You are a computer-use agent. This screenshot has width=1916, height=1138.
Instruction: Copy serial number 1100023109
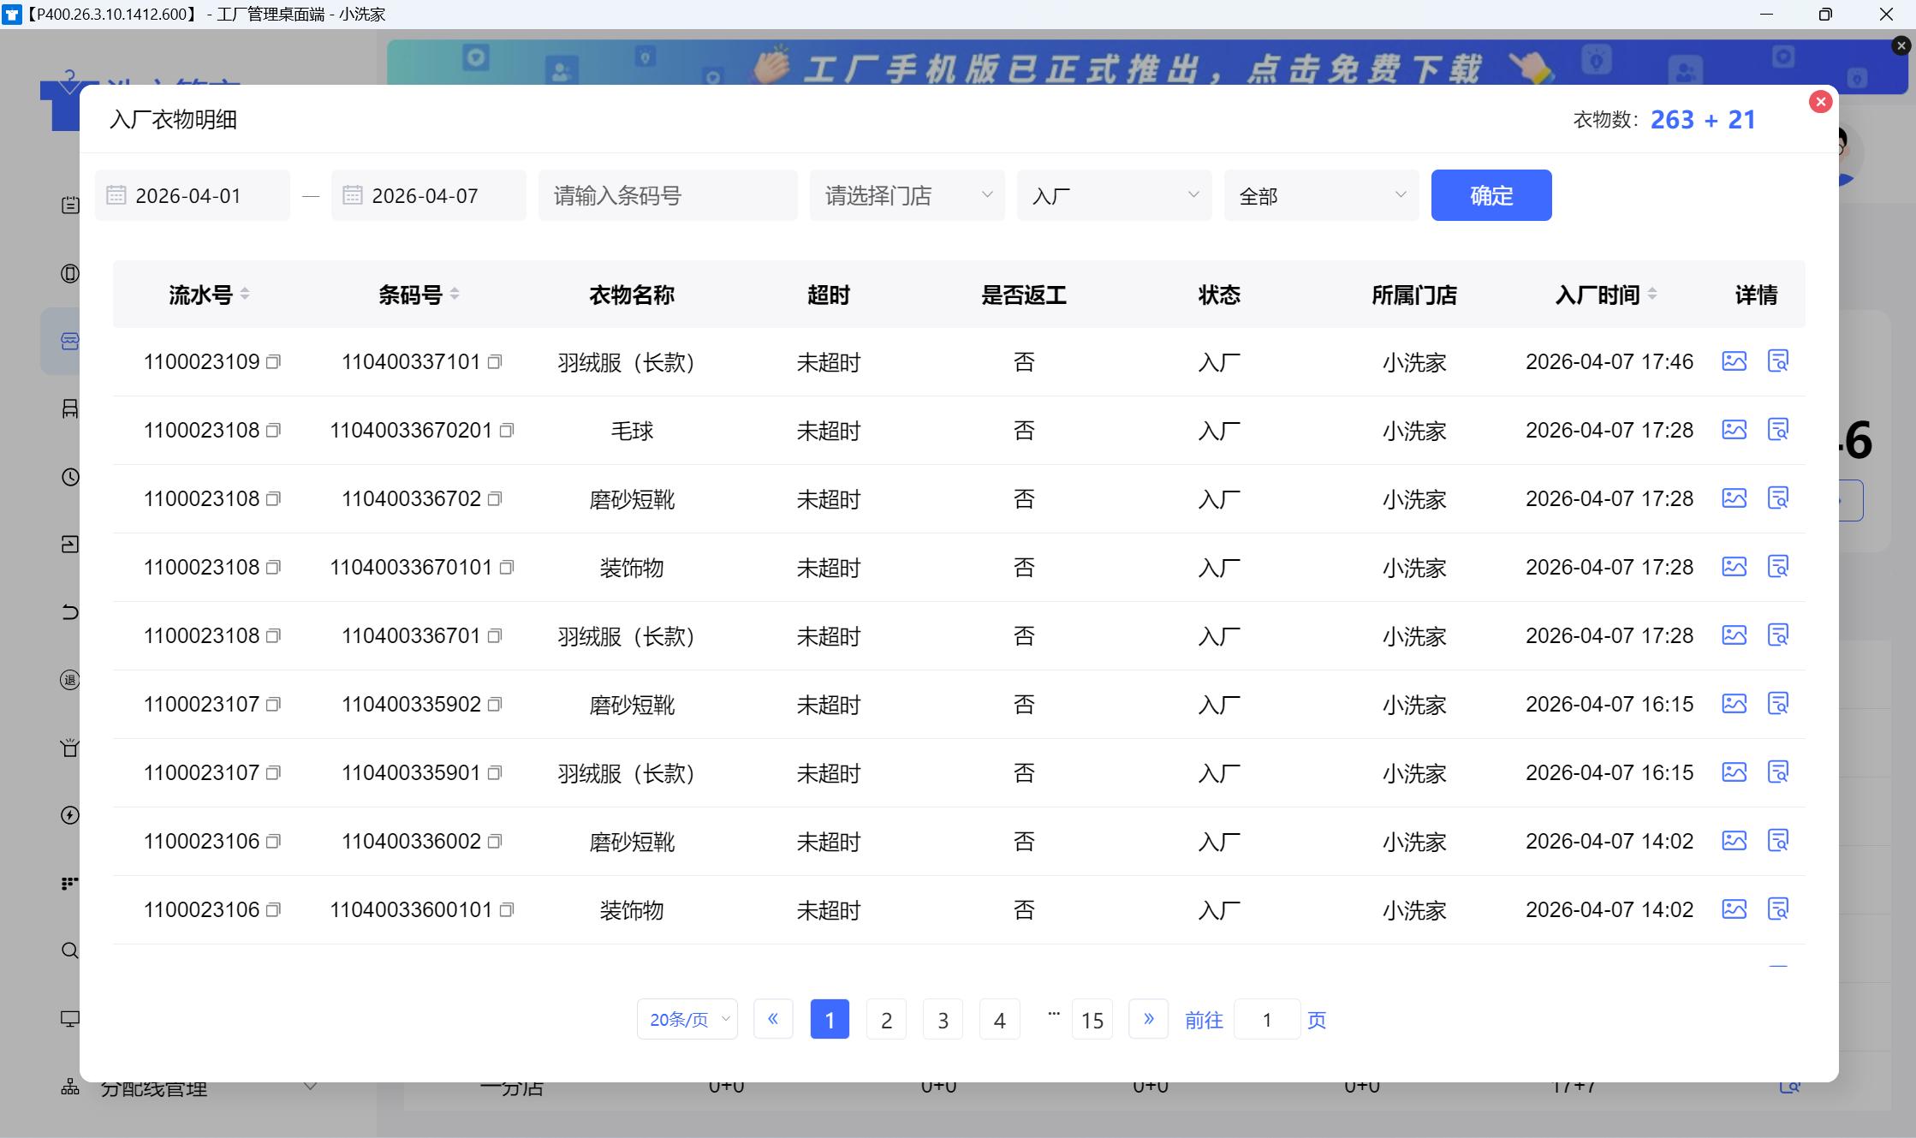pos(273,362)
